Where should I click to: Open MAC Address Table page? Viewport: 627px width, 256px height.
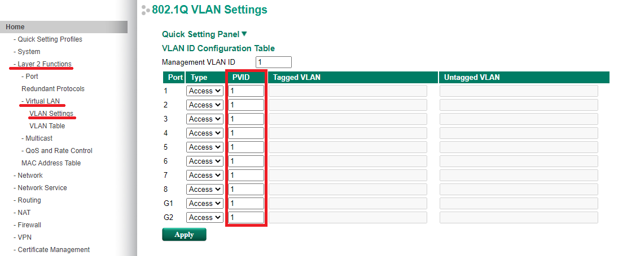51,163
